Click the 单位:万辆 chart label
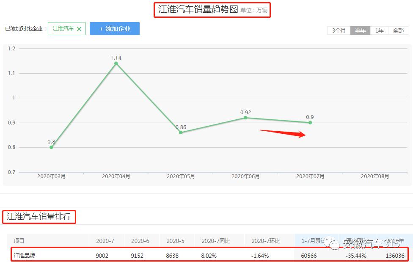The image size is (413, 262). pyautogui.click(x=254, y=10)
